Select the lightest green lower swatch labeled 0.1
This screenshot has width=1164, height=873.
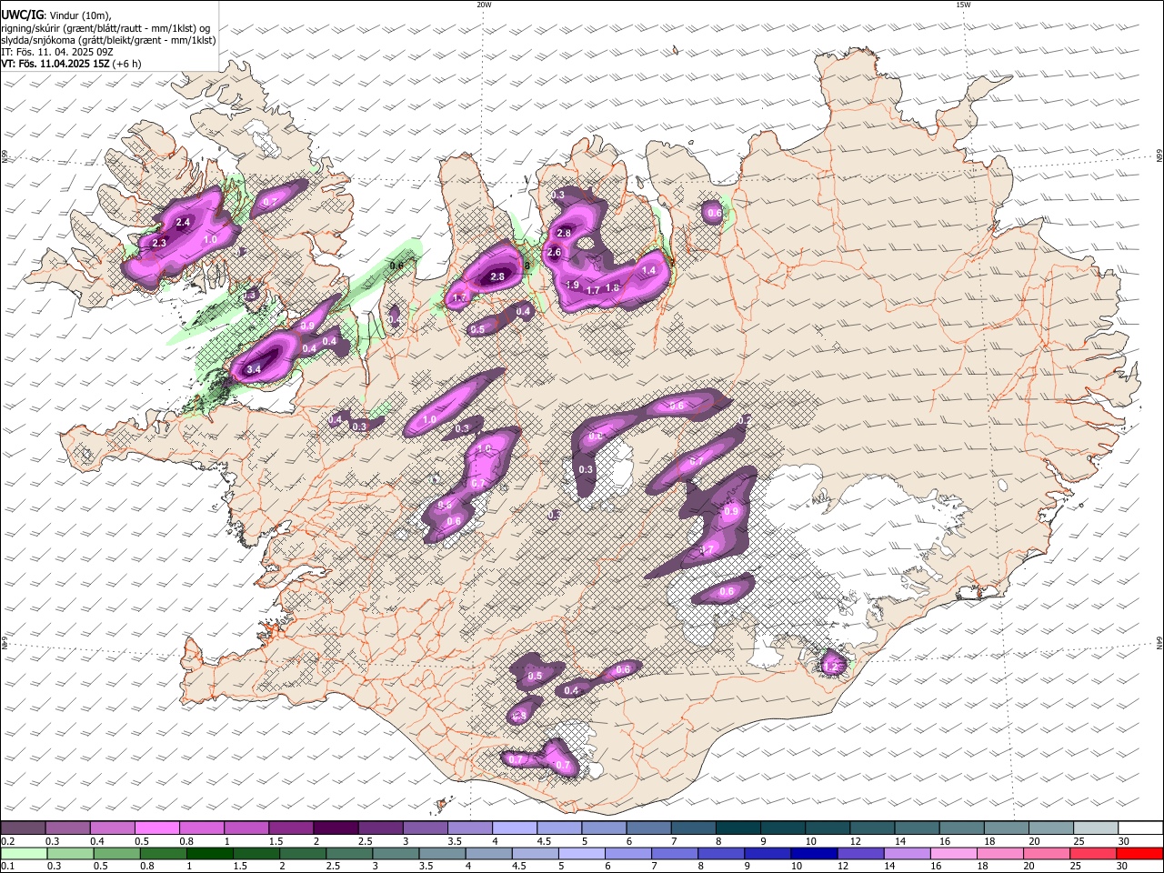pos(24,854)
